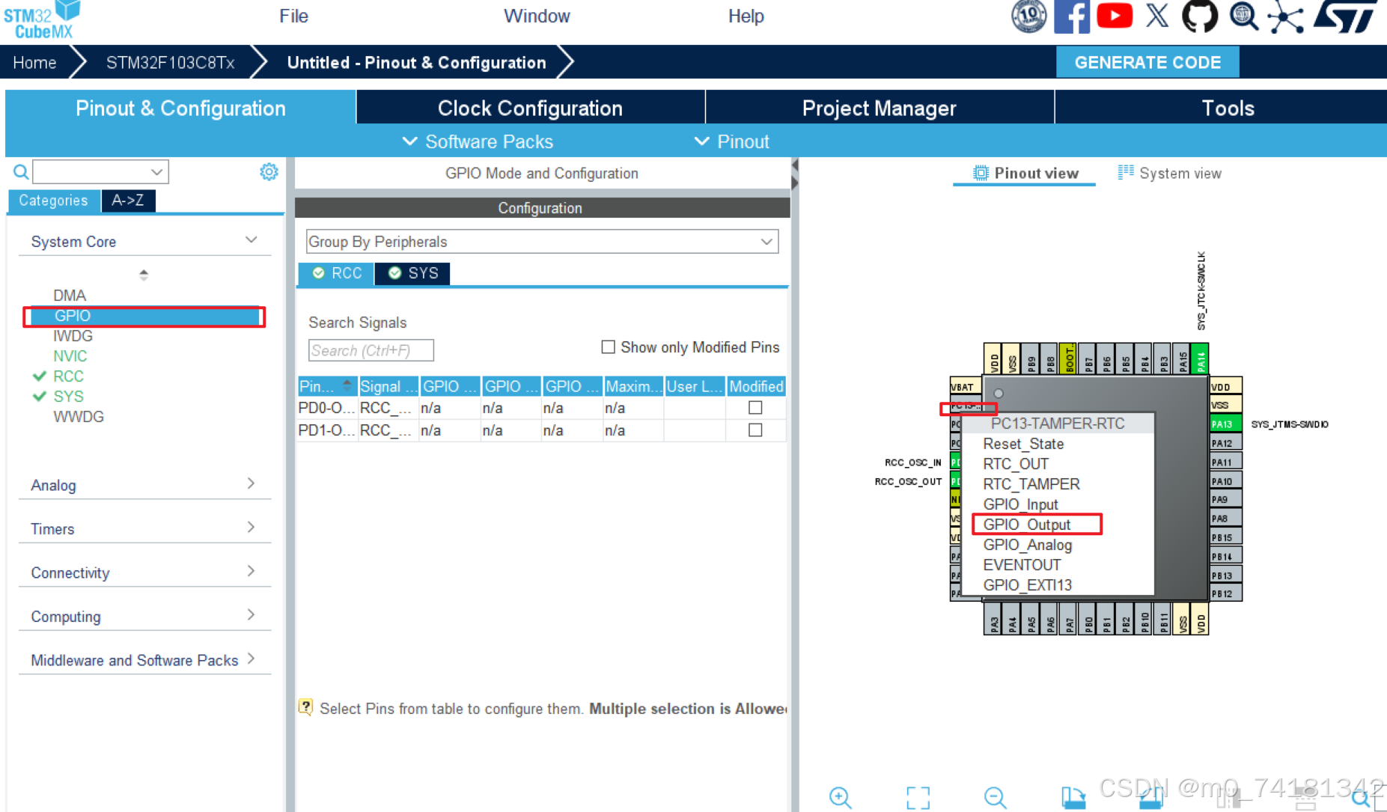Sort table by Pin column header
Image resolution: width=1387 pixels, height=812 pixels.
click(327, 386)
